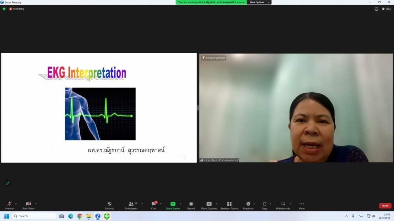This screenshot has height=221, width=394.
Task: Open the Reactions menu
Action: pos(248,204)
